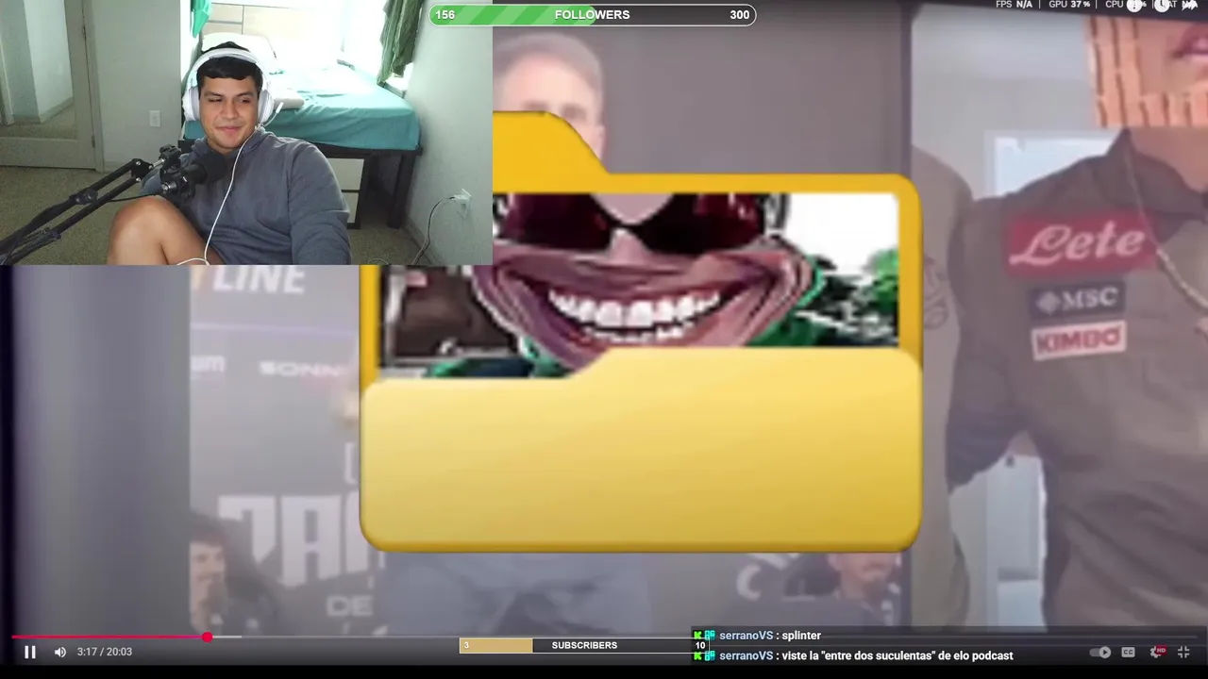Screen dimensions: 1208x679
Task: Toggle the autoplay switch
Action: [1100, 652]
